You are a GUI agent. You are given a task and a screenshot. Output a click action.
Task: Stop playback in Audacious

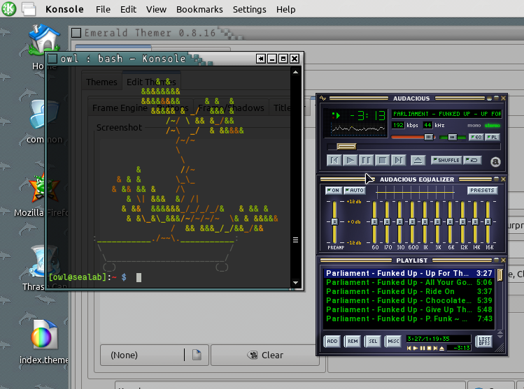click(x=382, y=161)
